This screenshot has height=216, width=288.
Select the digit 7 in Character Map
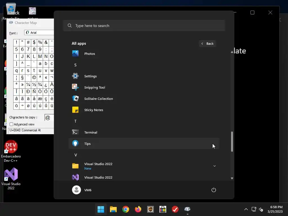tap(28, 49)
